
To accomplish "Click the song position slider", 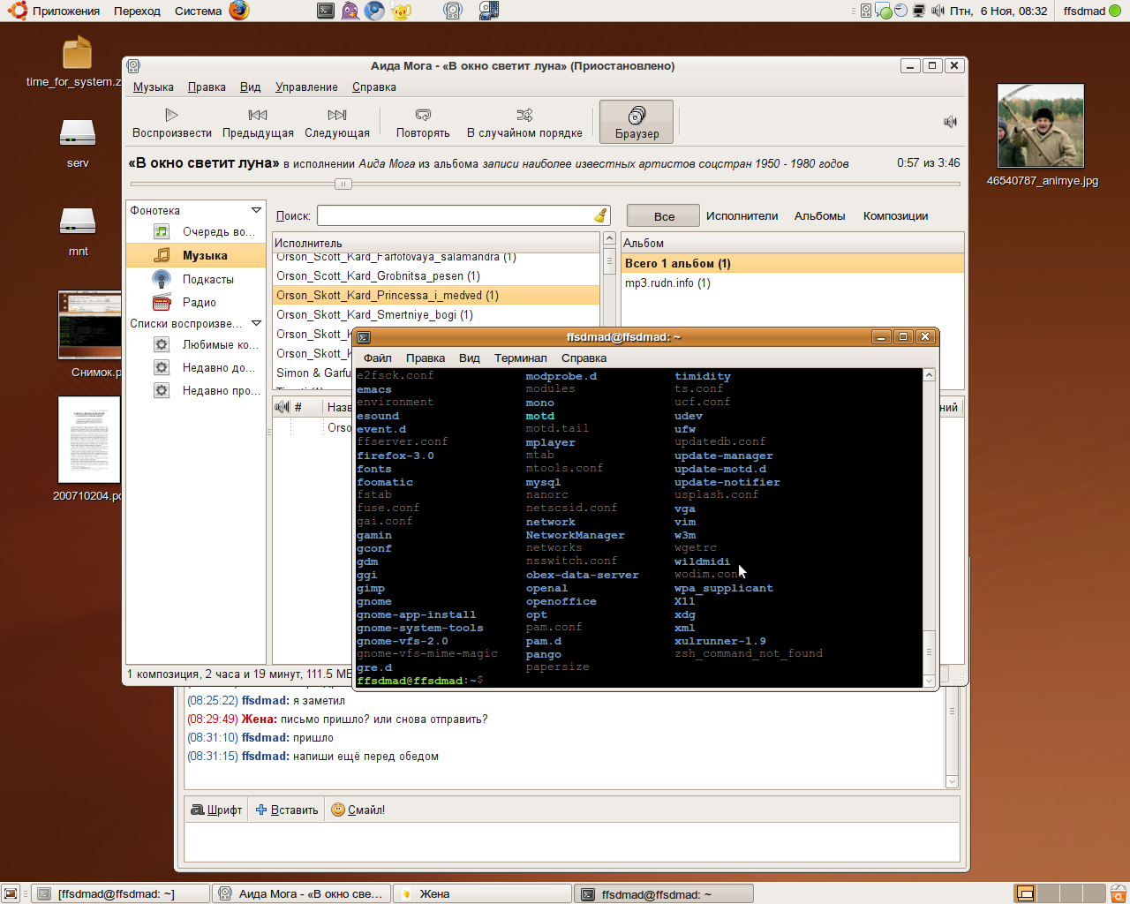I will click(x=343, y=184).
